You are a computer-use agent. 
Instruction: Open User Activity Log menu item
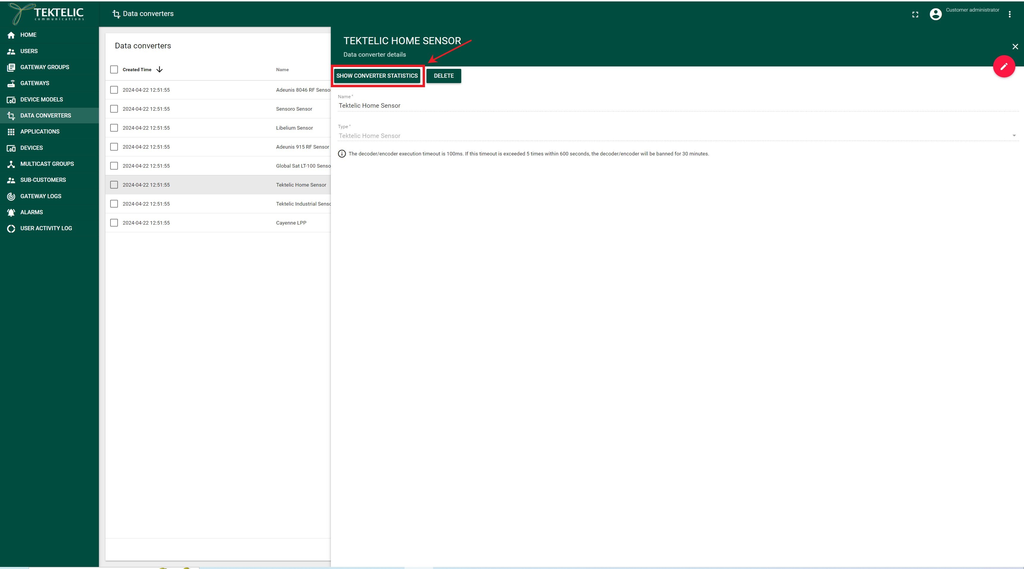pos(49,228)
